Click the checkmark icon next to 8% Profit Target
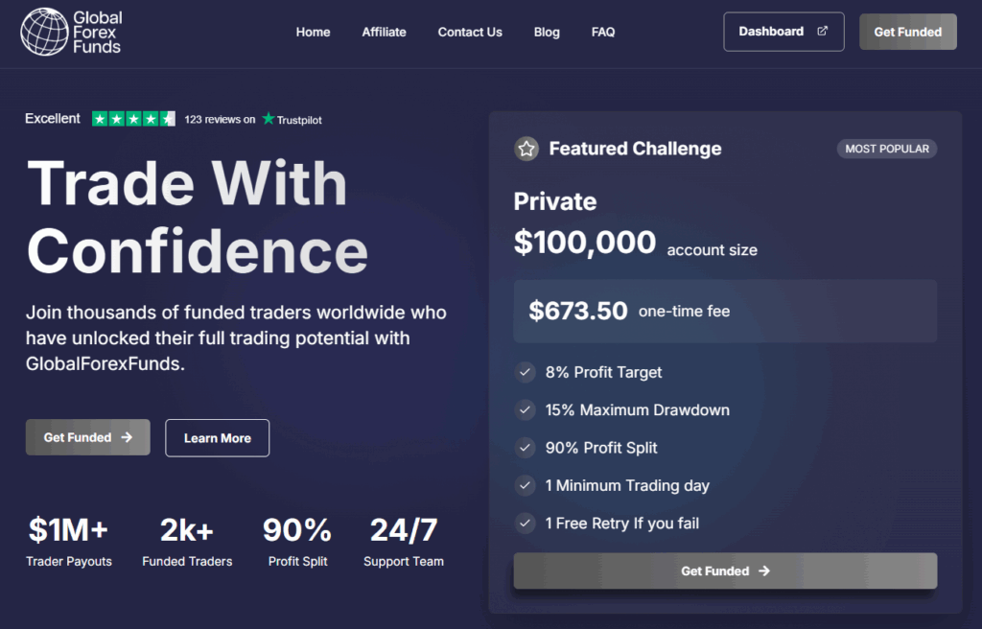This screenshot has height=629, width=982. (525, 372)
